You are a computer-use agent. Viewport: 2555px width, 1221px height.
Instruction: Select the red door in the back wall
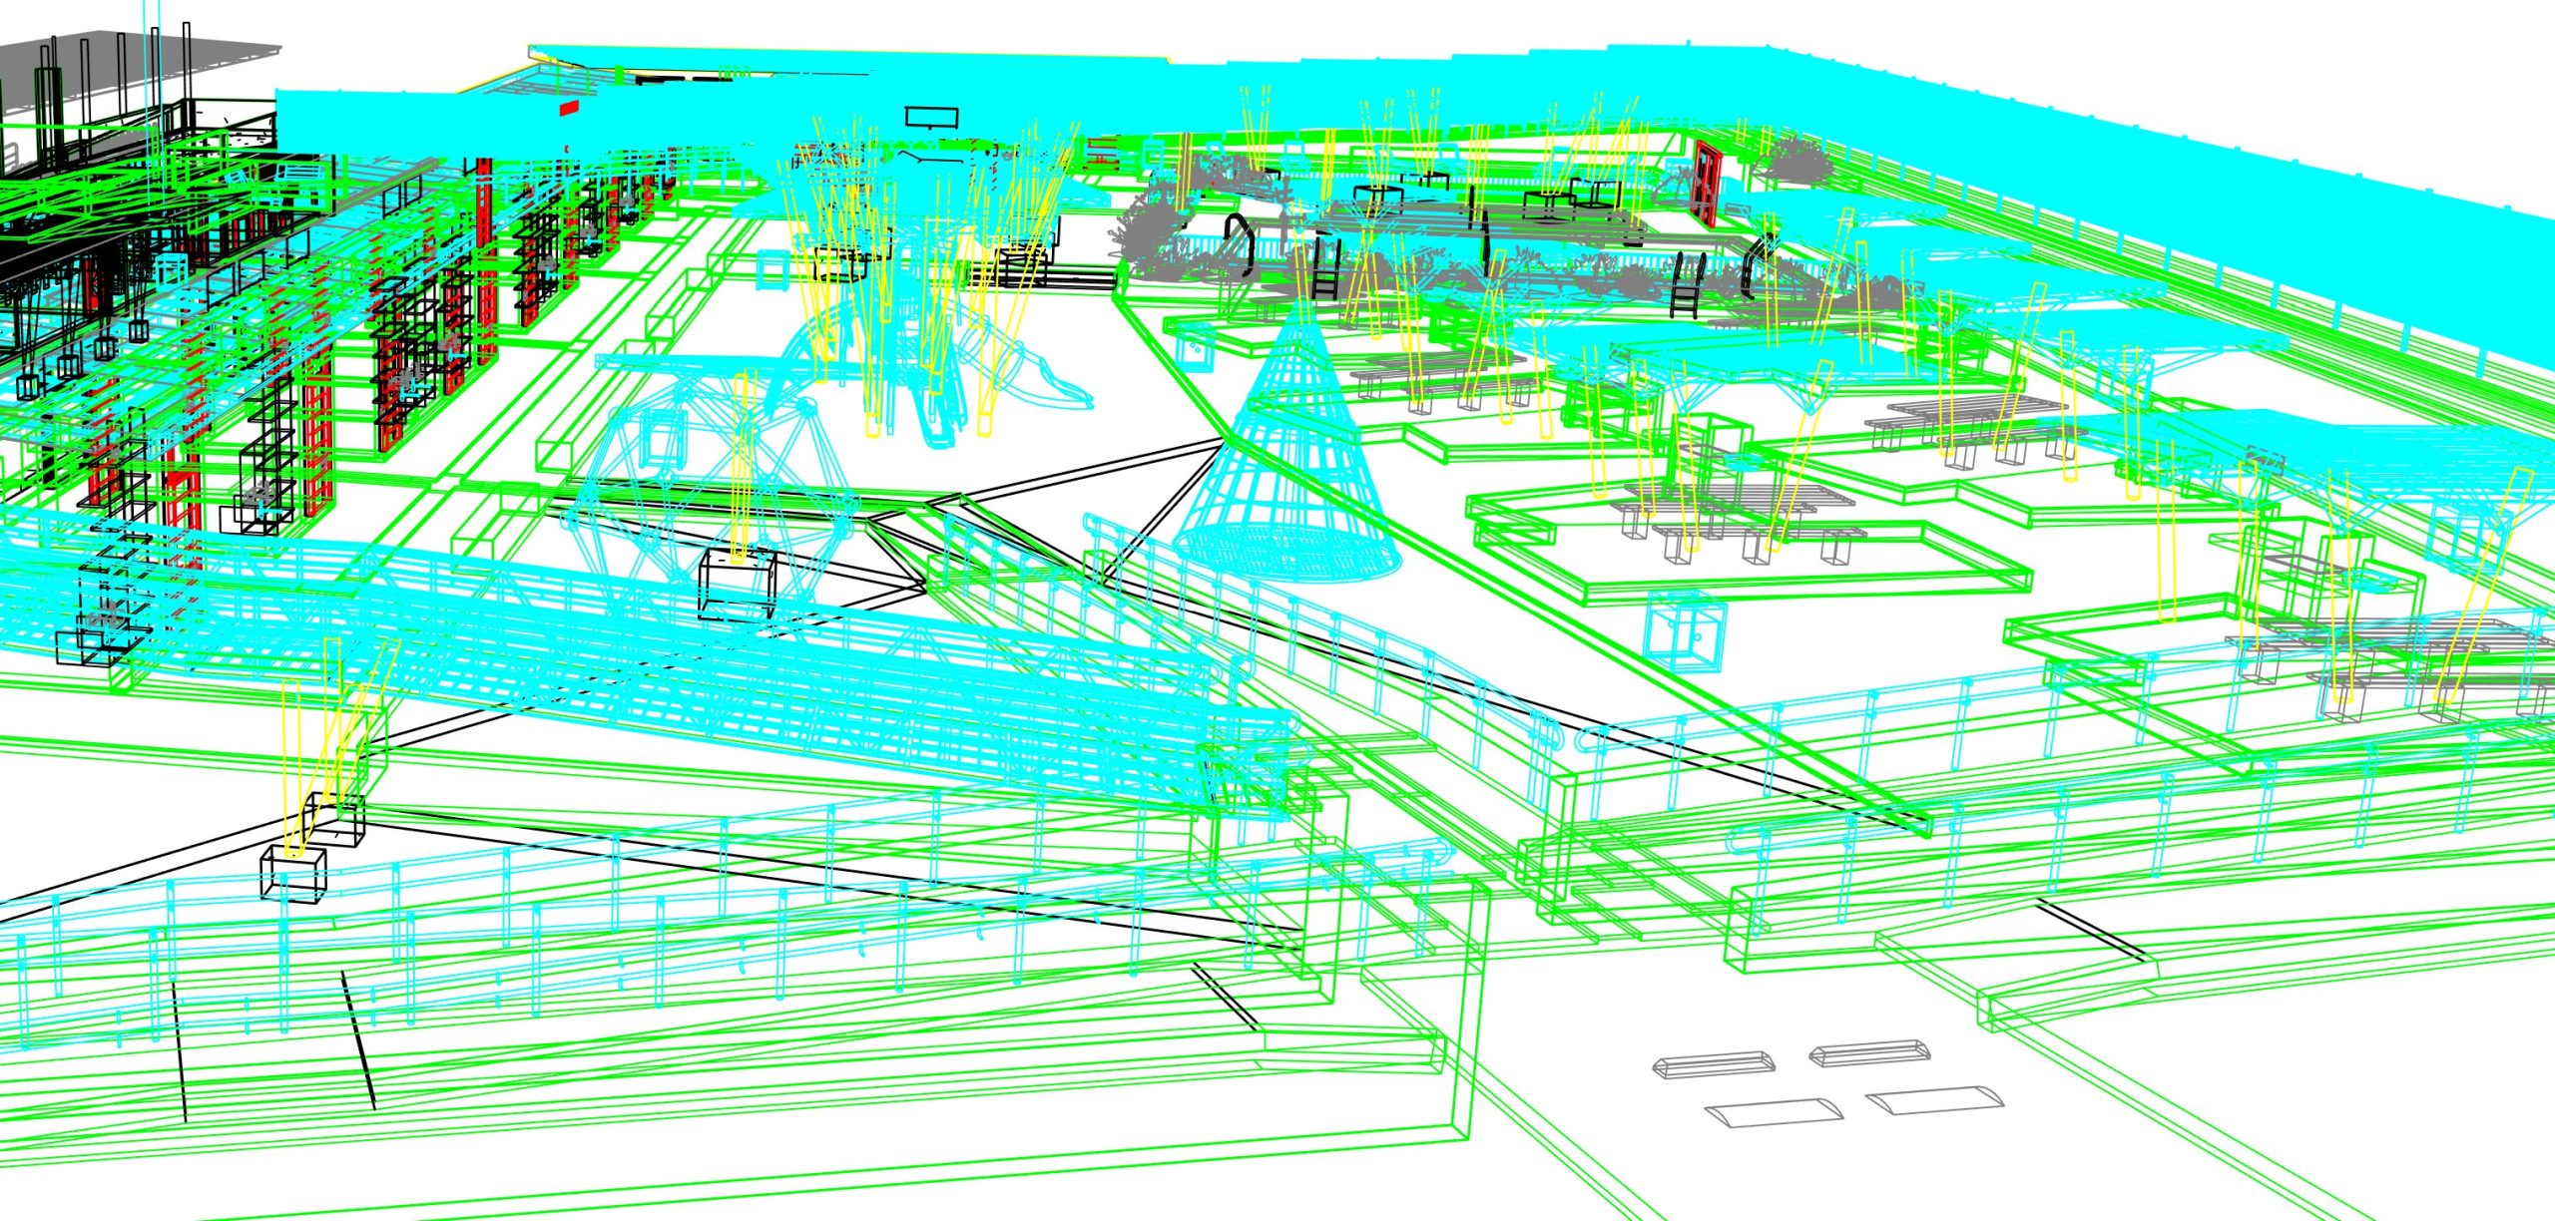point(1706,182)
